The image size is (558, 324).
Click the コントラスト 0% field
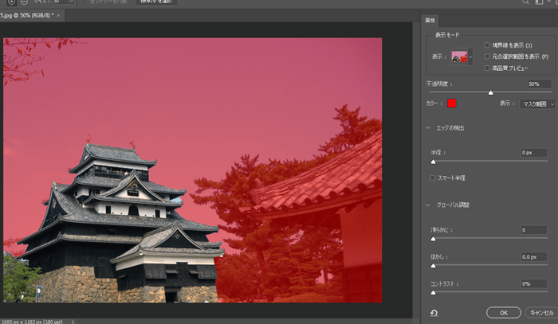point(534,284)
